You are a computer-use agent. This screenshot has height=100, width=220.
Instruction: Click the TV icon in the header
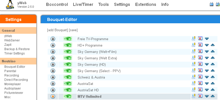212,4
